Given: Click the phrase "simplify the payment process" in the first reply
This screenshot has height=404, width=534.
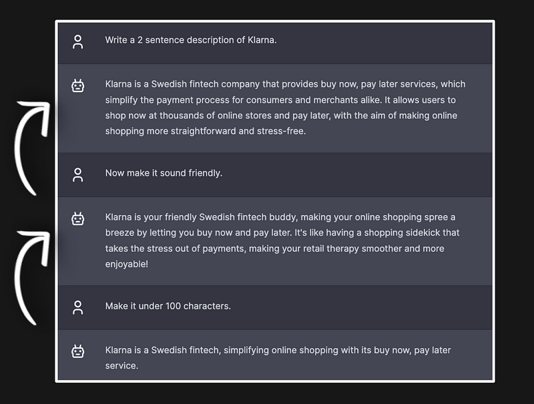Looking at the screenshot, I should pyautogui.click(x=167, y=100).
